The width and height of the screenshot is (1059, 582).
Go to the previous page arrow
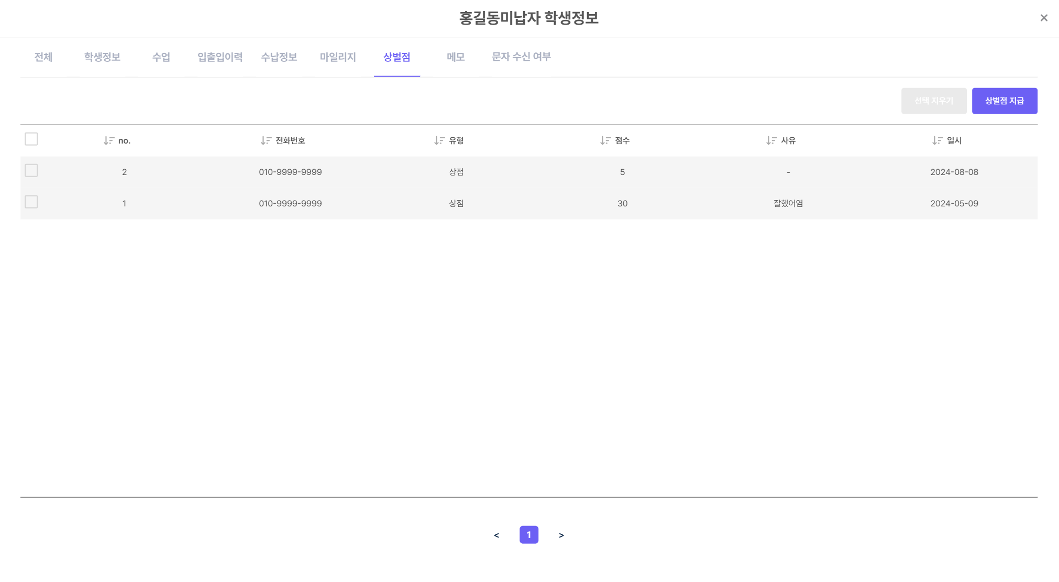click(497, 535)
